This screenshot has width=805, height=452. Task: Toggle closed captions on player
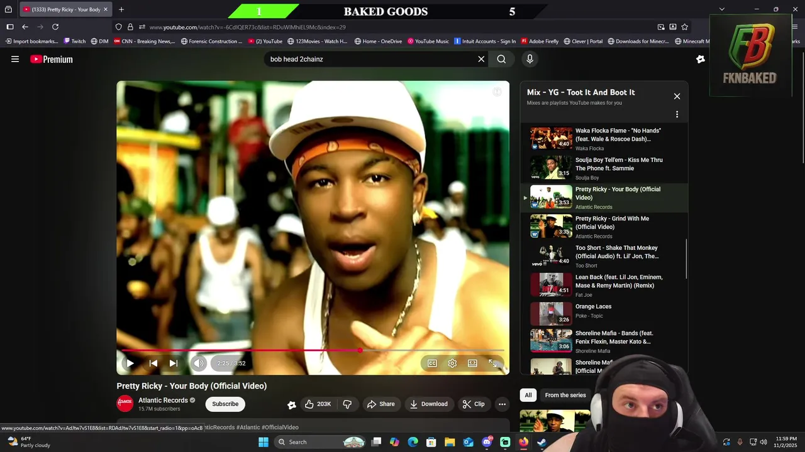pos(432,363)
